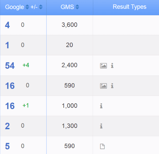This screenshot has height=154, width=159.
Task: Click the info icon beside first 590 row's image icon
Action: (x=112, y=86)
